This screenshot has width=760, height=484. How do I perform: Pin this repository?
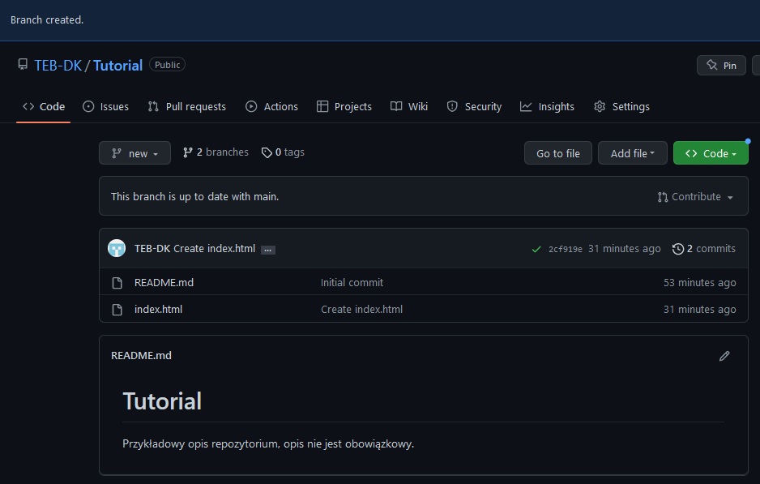(x=721, y=65)
